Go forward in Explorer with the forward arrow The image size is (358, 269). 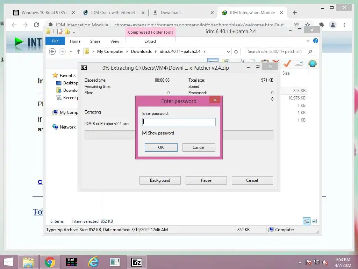point(62,51)
